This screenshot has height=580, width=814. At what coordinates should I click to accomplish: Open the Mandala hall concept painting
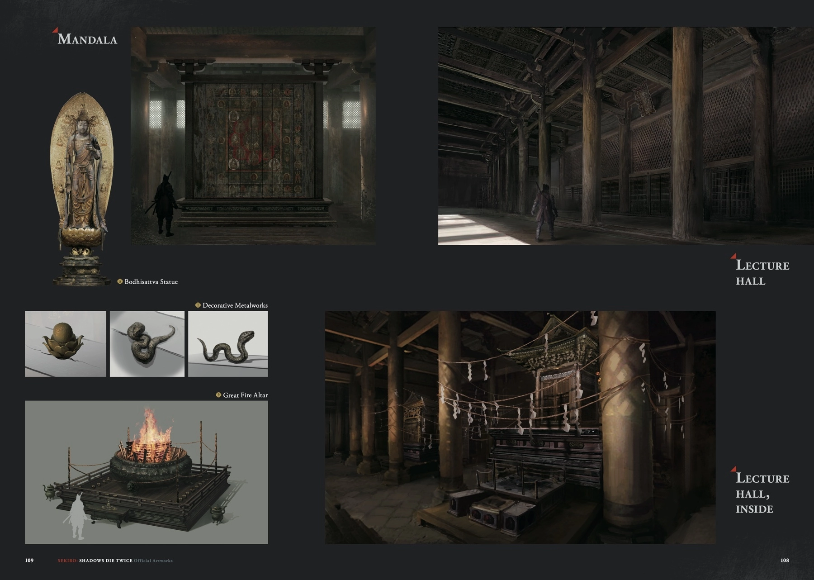click(253, 136)
